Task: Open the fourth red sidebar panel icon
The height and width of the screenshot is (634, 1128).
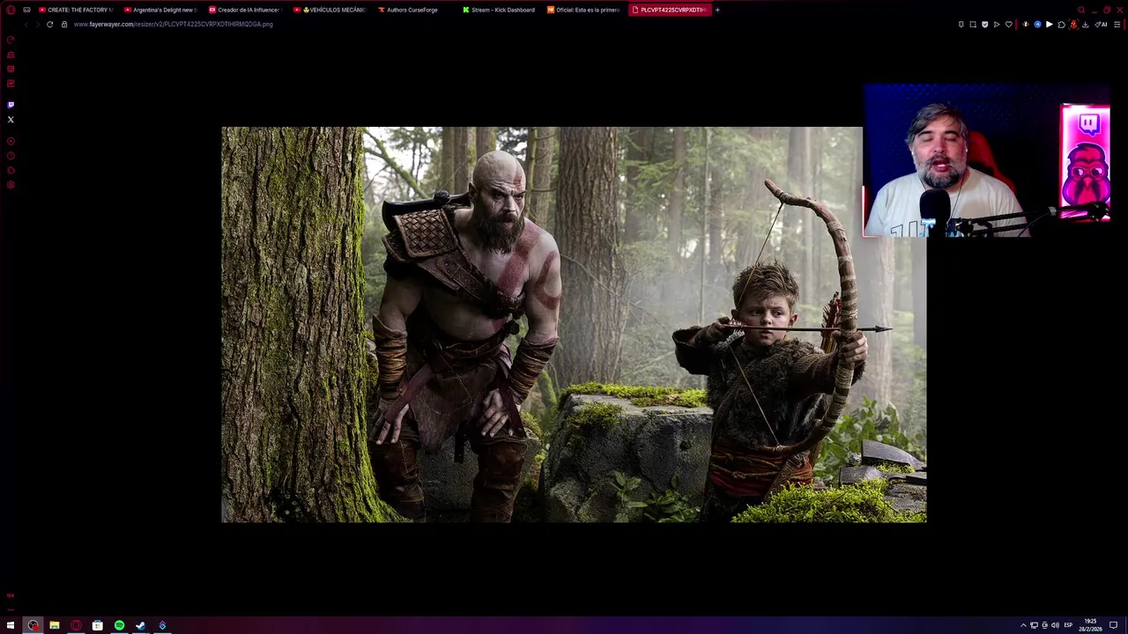Action: click(11, 84)
